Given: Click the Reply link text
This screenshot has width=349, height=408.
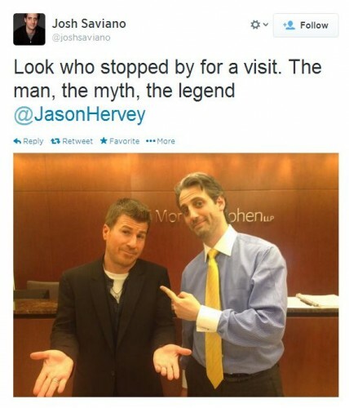Looking at the screenshot, I should pyautogui.click(x=33, y=141).
